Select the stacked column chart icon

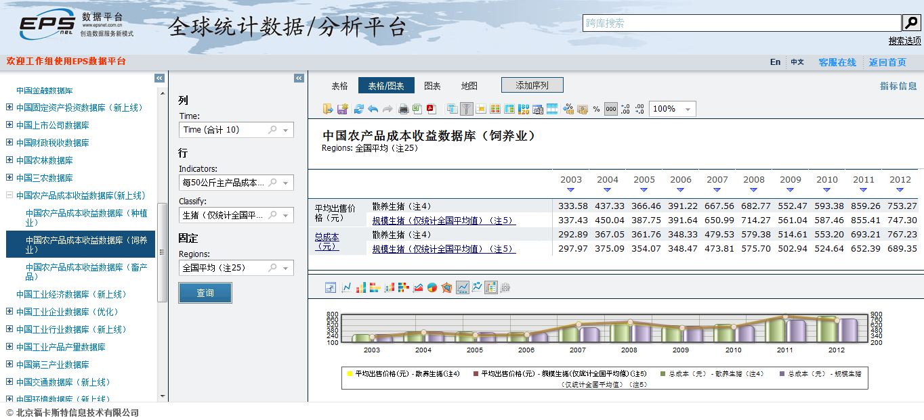[x=390, y=287]
